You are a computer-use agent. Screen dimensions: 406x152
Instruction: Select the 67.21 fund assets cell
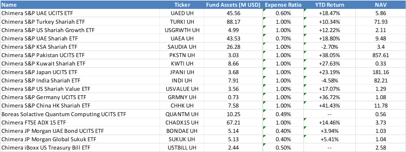(x=233, y=122)
